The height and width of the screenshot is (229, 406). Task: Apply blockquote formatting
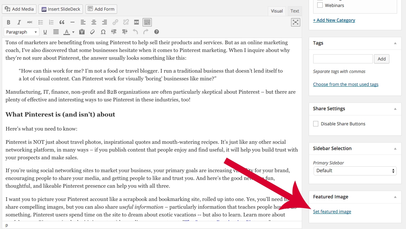tap(62, 22)
